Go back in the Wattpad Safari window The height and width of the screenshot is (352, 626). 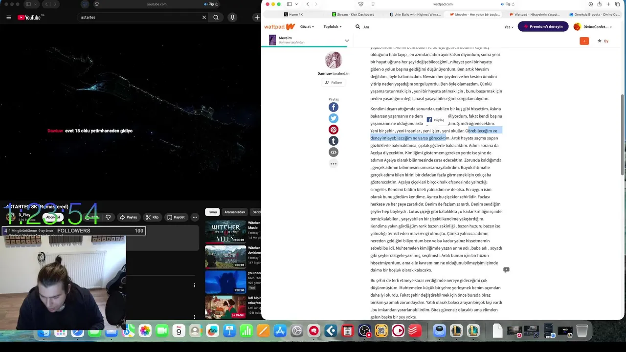(307, 4)
